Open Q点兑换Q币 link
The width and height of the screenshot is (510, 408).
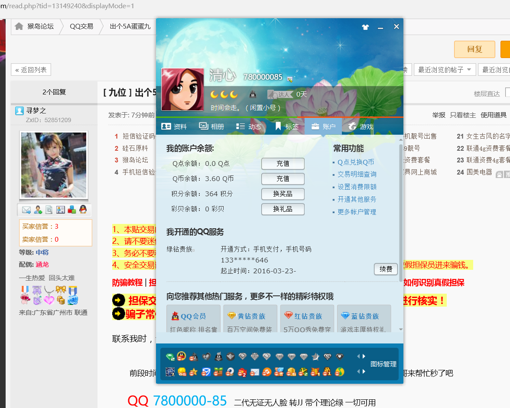point(356,162)
